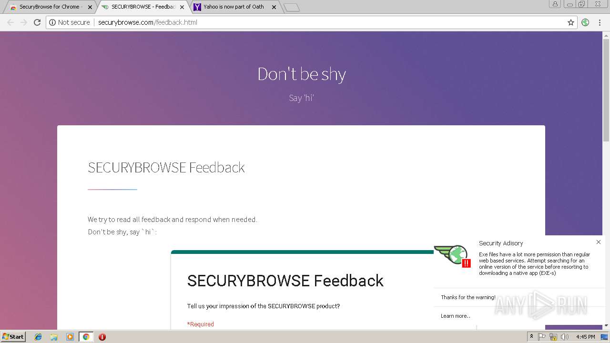Viewport: 610px width, 343px height.
Task: Open Action Center flag icon
Action: [542, 337]
